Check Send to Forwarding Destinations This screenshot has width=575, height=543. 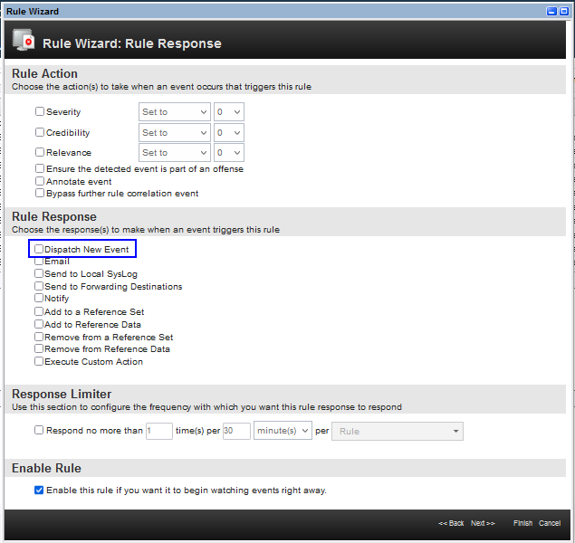tap(39, 286)
